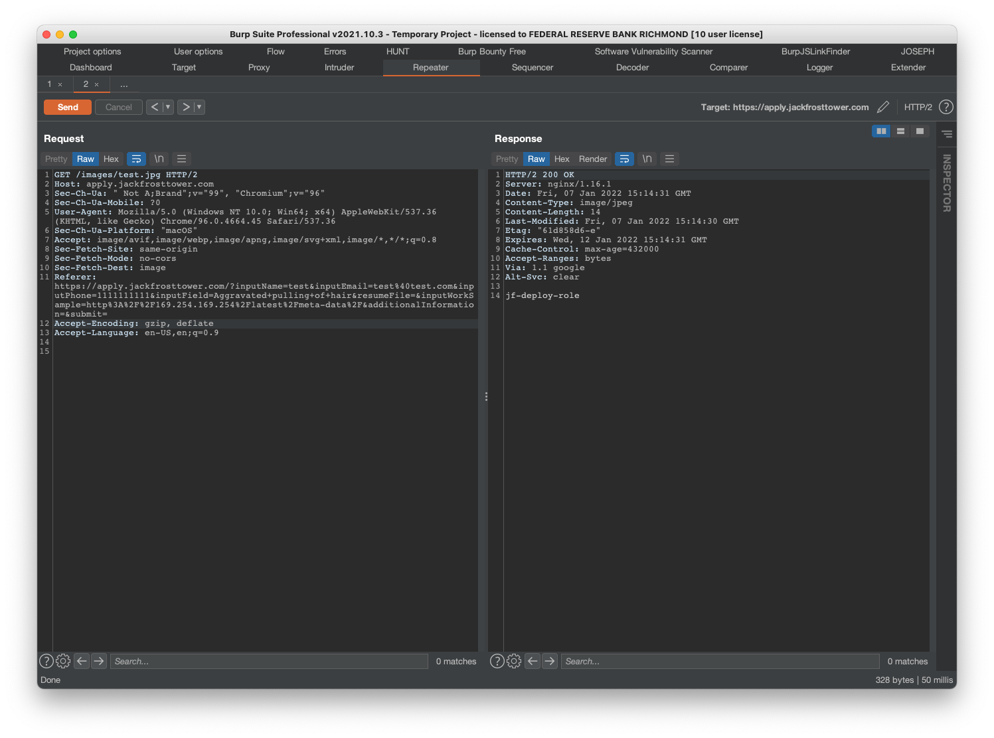Open the User options tab

coord(199,52)
